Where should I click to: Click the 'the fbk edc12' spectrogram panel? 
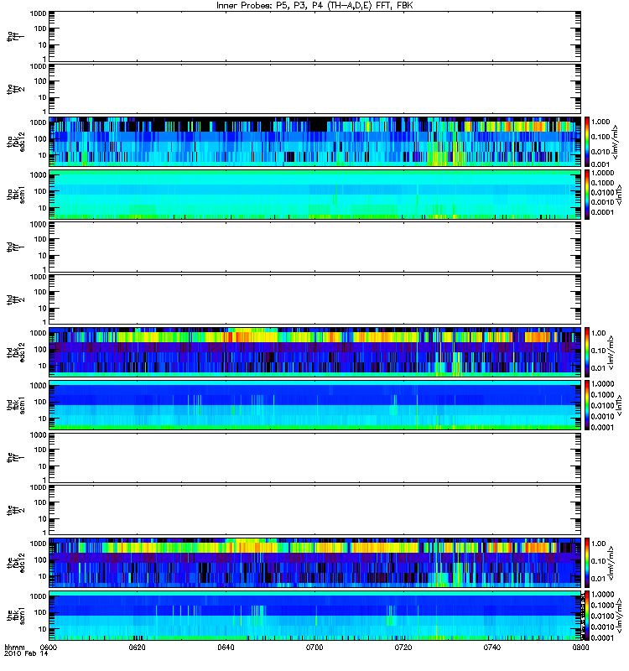pyautogui.click(x=315, y=563)
